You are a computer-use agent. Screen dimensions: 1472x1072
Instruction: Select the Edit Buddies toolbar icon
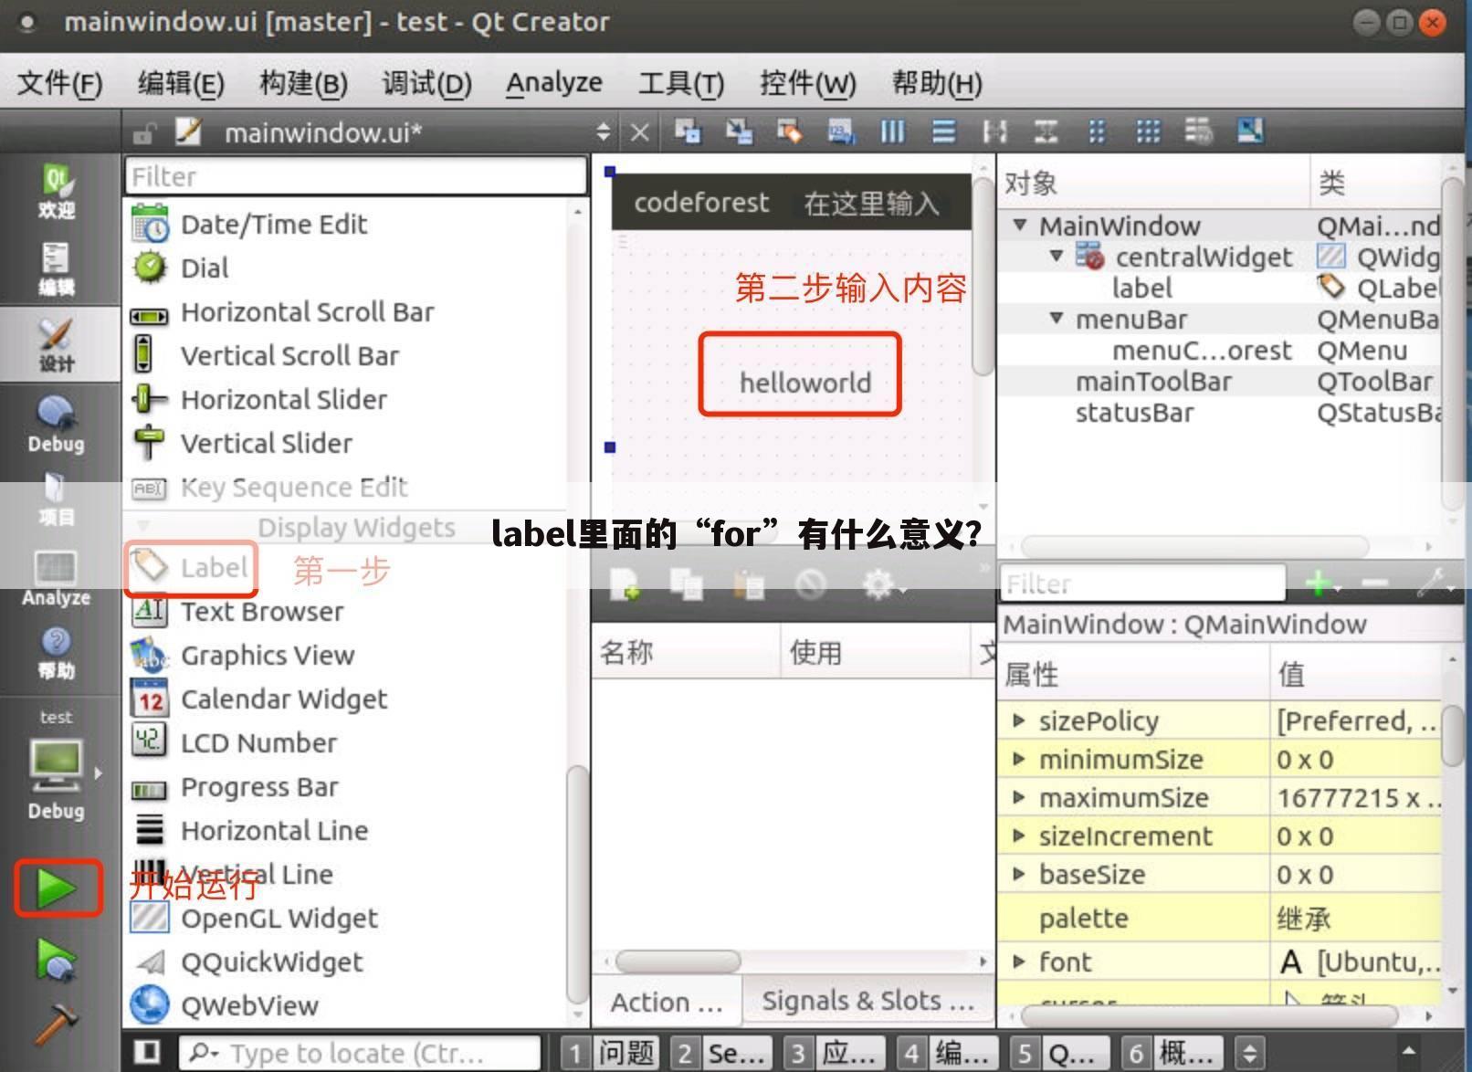tap(790, 131)
